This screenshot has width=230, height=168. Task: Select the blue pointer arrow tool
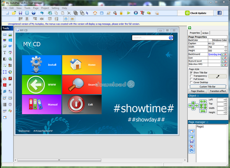(87, 13)
